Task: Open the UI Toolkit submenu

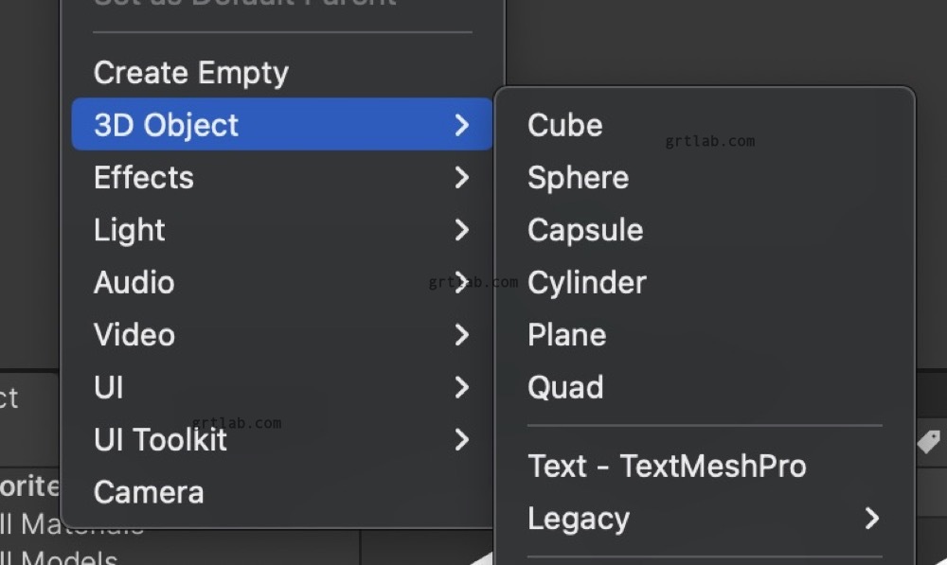Action: pyautogui.click(x=463, y=439)
